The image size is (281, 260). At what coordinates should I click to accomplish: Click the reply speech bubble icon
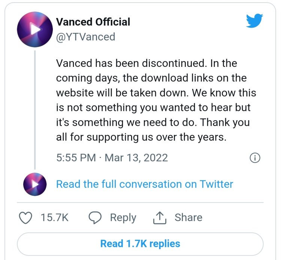pos(95,218)
